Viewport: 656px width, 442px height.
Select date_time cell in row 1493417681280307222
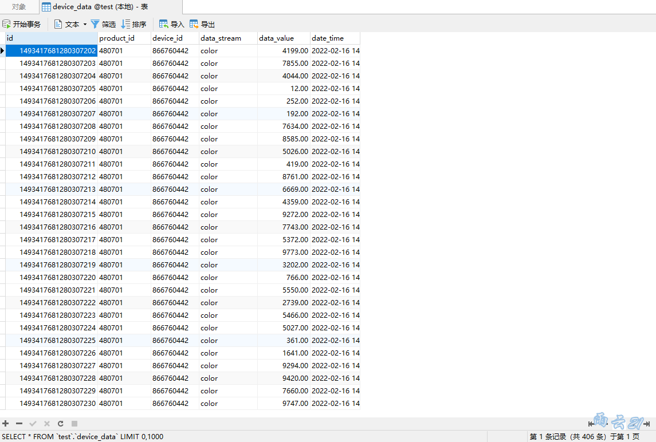(335, 303)
